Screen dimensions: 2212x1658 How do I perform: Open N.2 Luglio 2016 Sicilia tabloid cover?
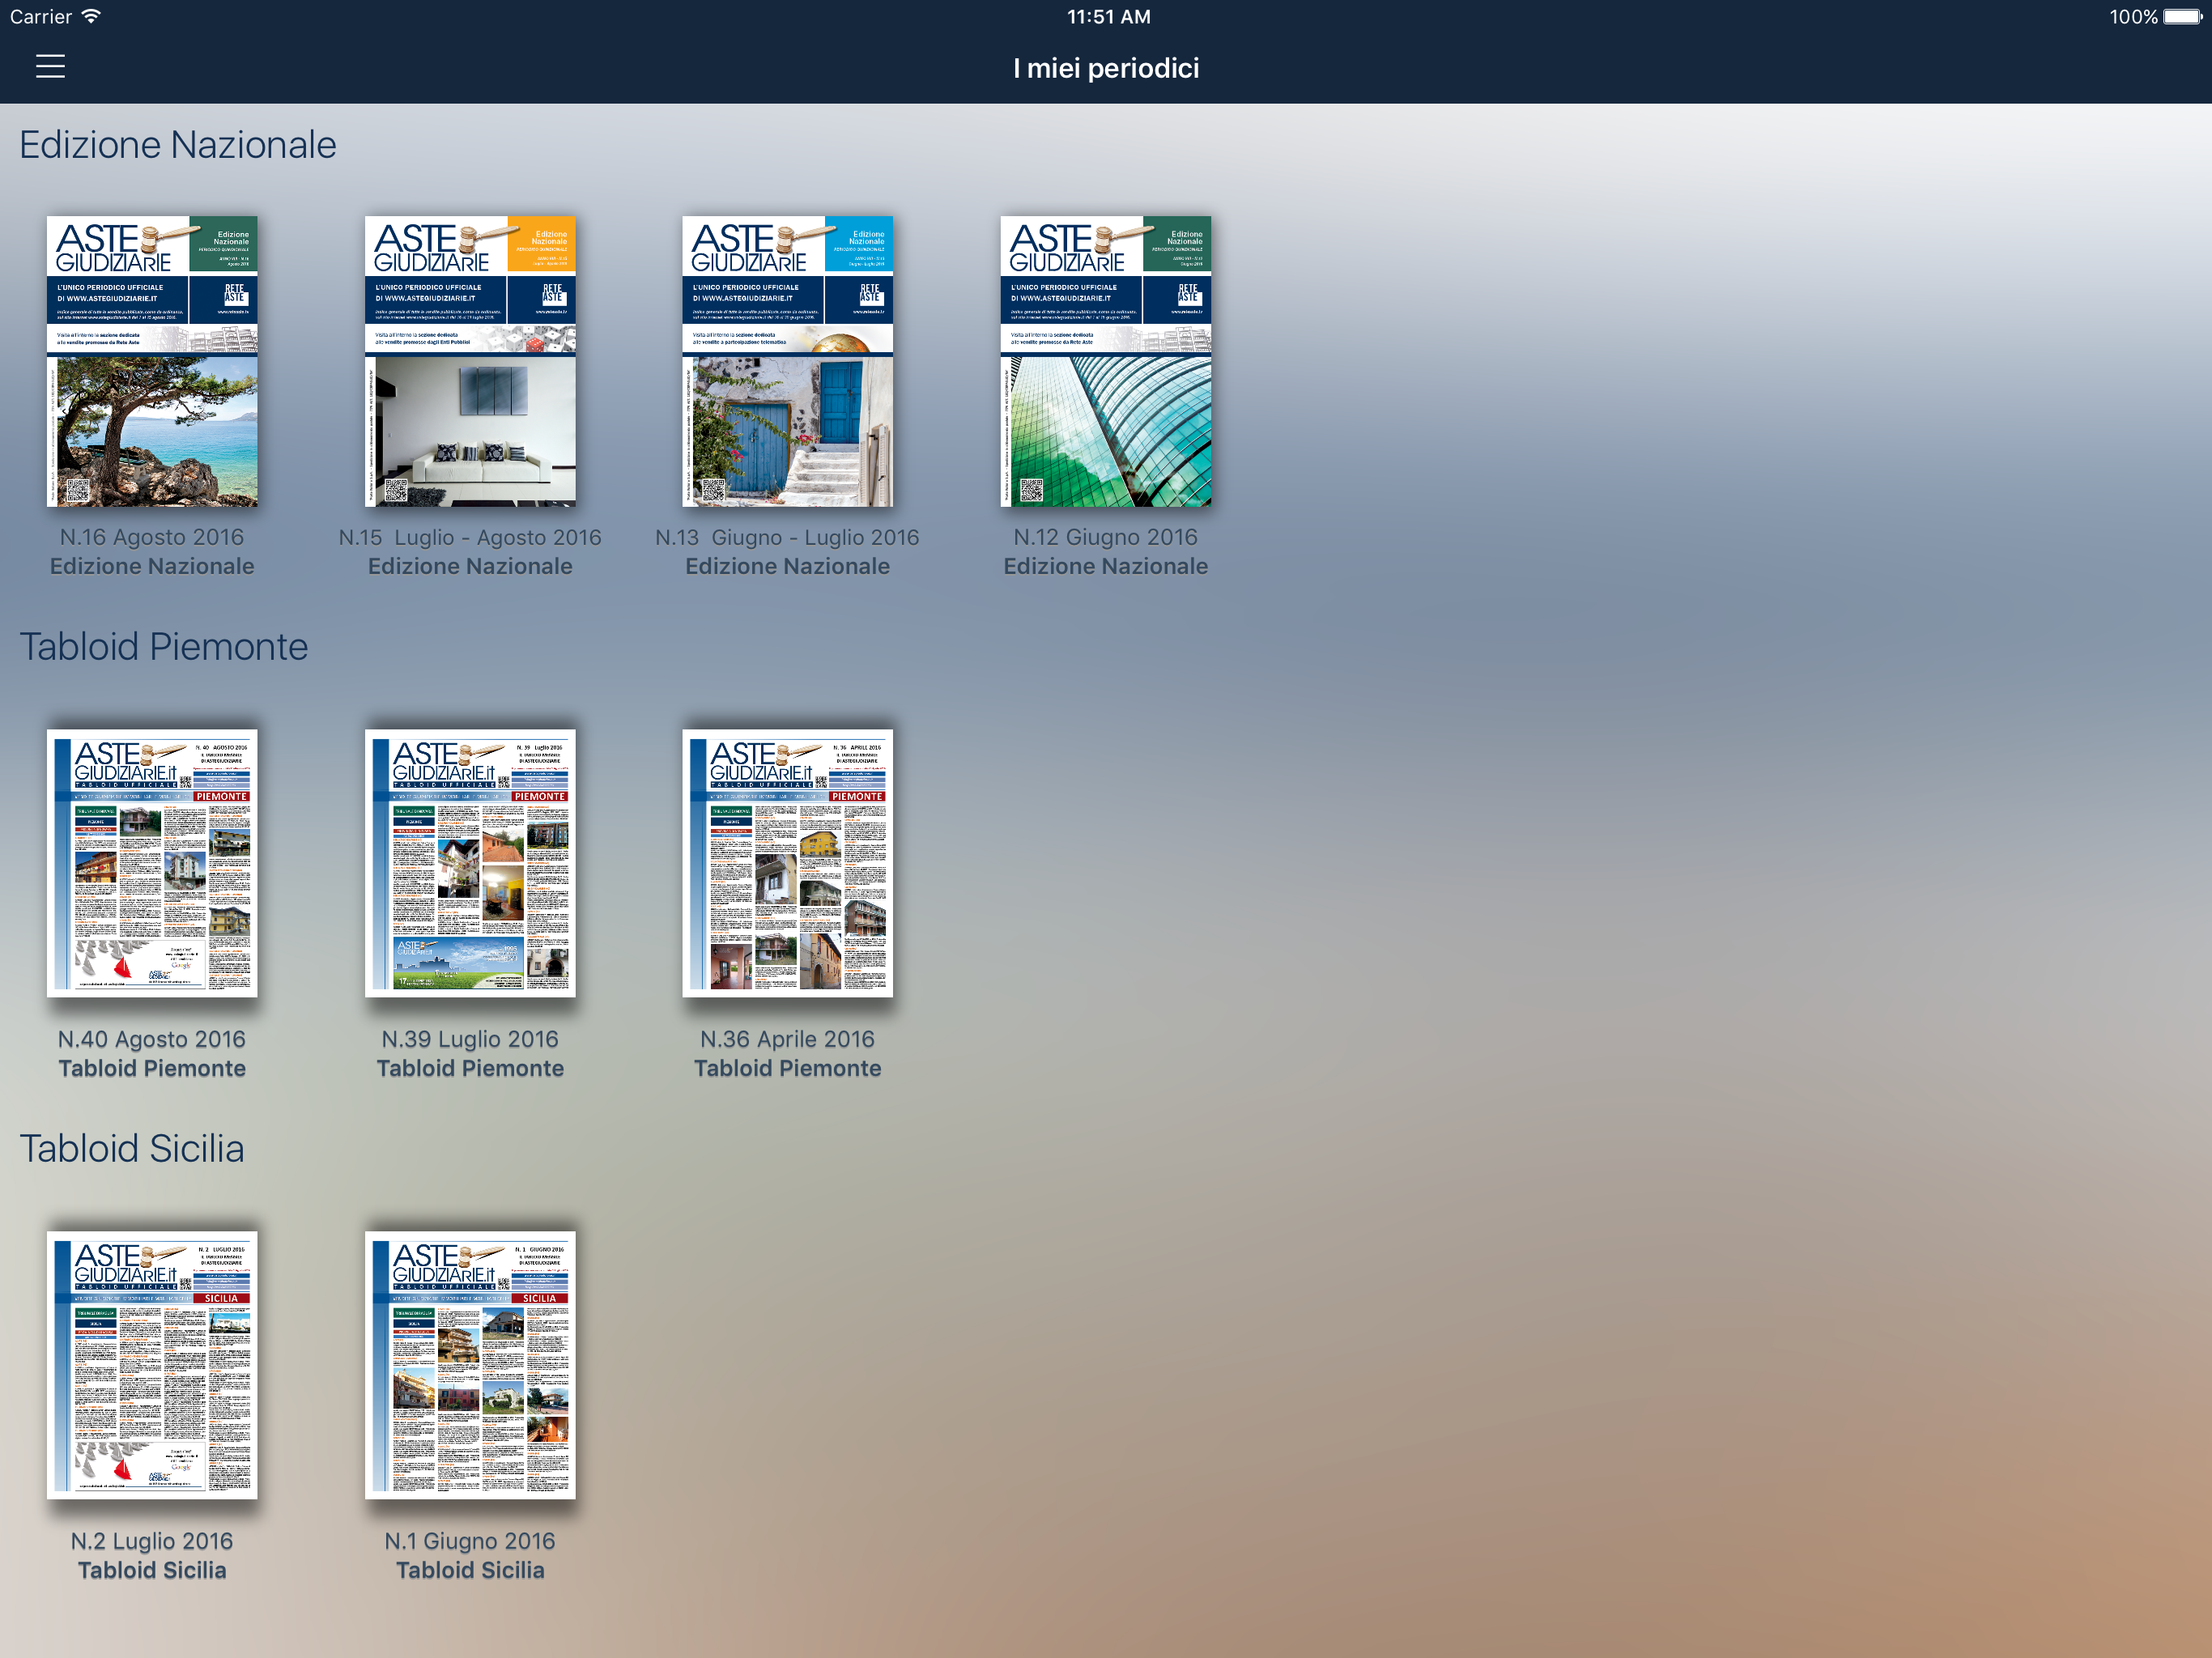[x=152, y=1365]
